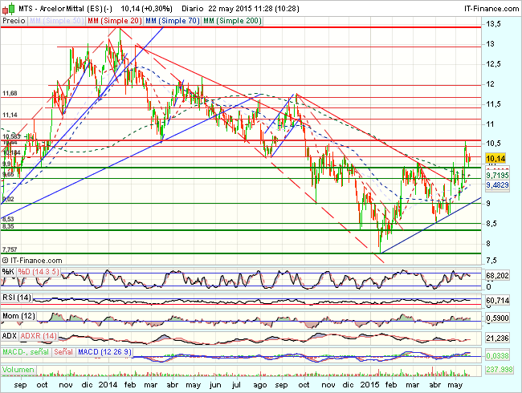Toggle the MM (Simple 20) legend

pyautogui.click(x=115, y=21)
